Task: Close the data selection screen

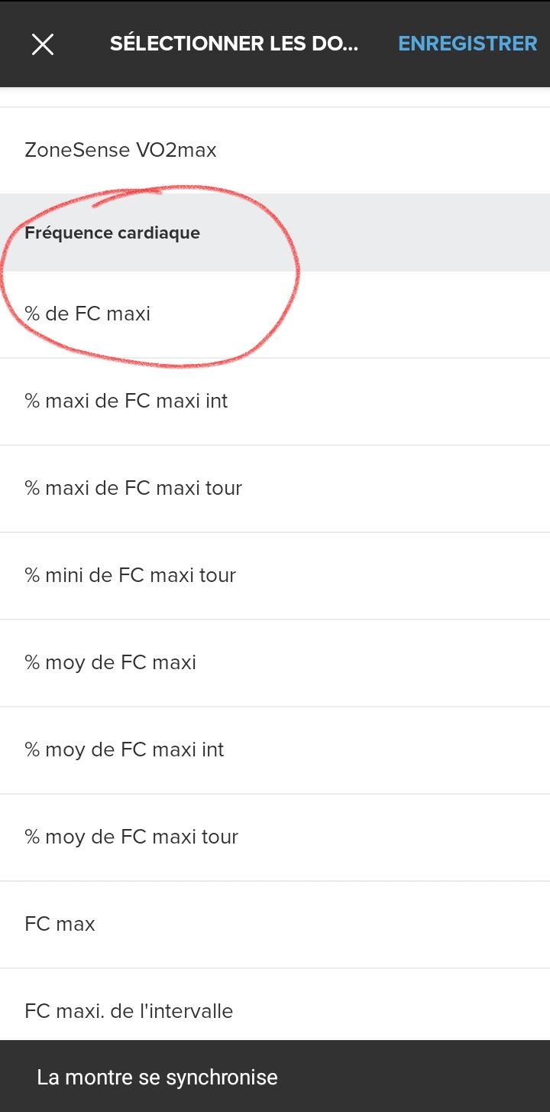Action: pos(43,44)
